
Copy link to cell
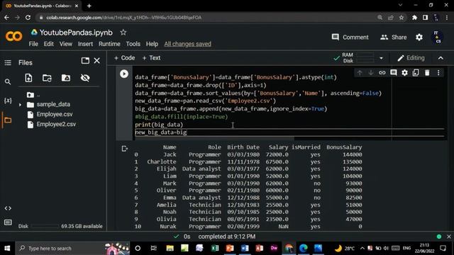[x=382, y=73]
